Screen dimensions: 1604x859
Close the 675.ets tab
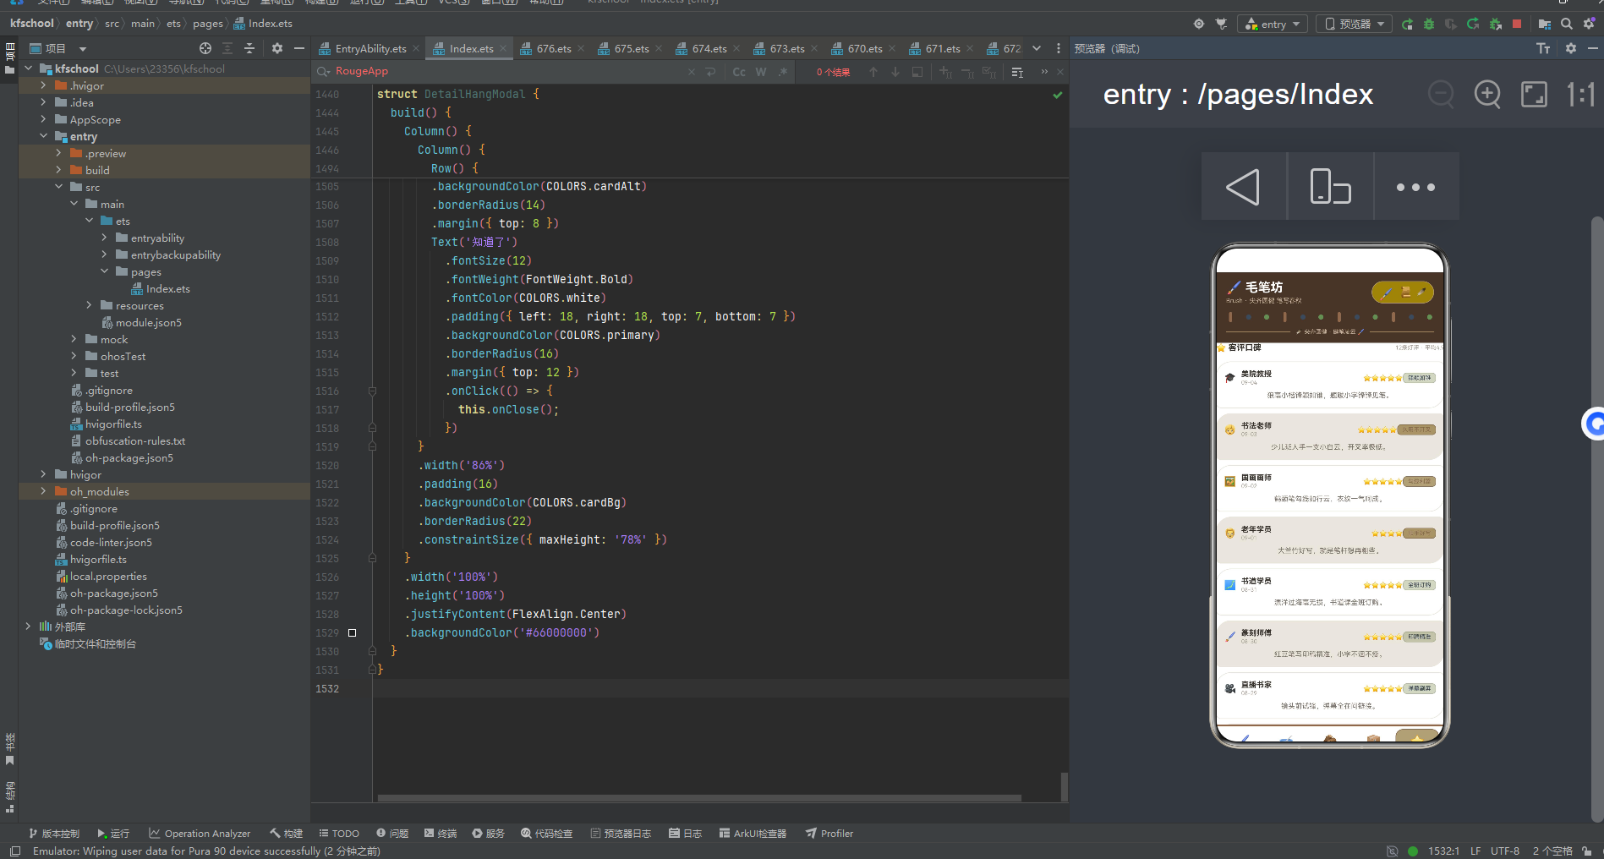click(659, 48)
